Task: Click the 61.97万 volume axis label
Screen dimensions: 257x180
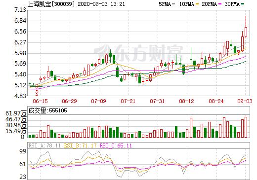Action: (16, 113)
